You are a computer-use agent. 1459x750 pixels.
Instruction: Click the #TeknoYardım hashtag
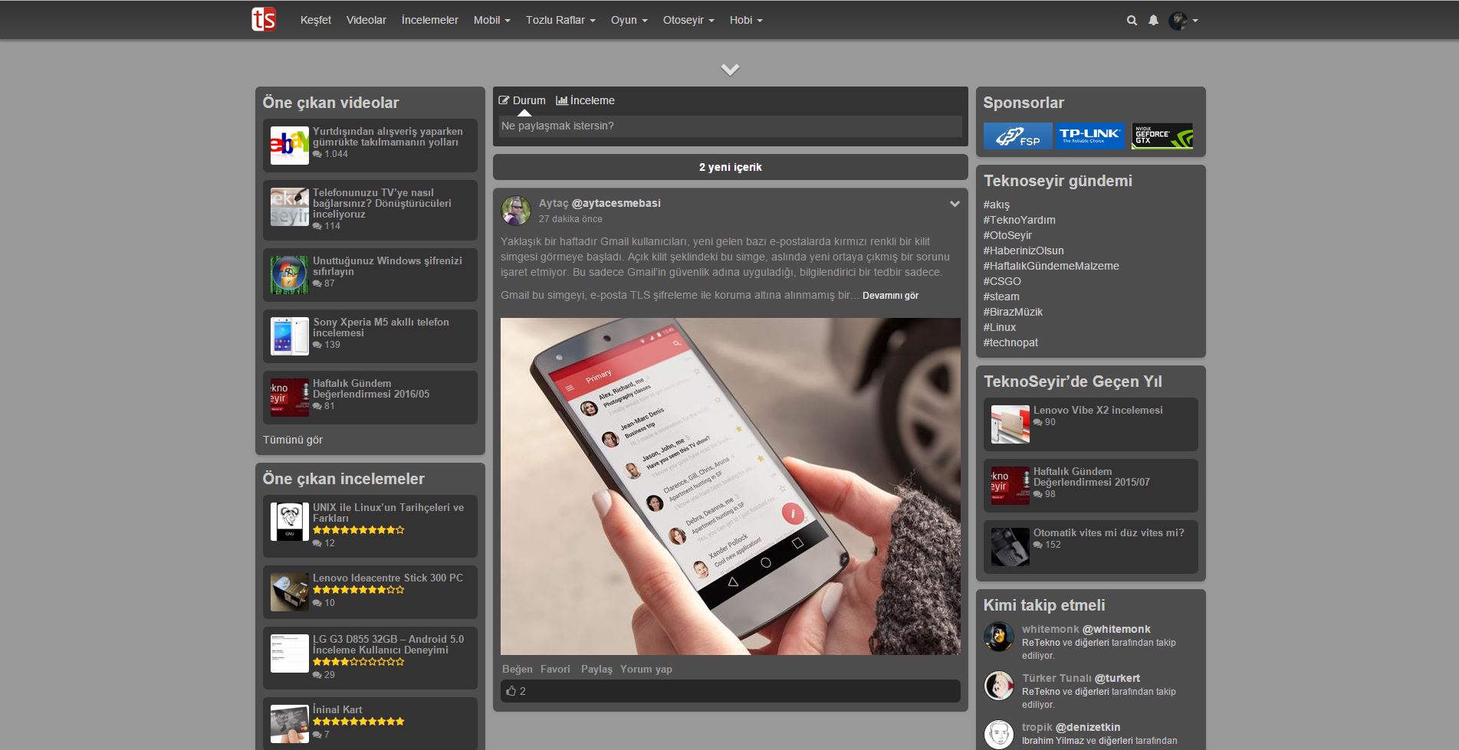tap(1019, 220)
